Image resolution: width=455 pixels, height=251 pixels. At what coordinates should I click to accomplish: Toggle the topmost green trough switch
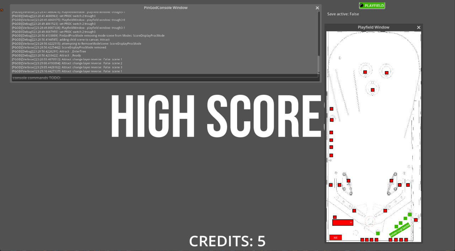coord(410,214)
